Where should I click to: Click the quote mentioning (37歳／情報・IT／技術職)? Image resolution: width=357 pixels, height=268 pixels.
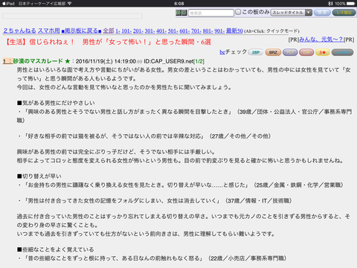[x=155, y=200]
